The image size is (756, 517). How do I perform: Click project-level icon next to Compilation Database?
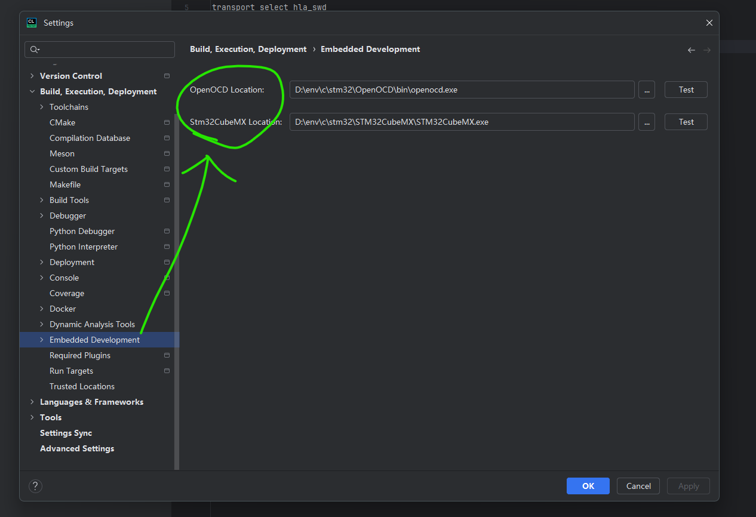click(167, 138)
